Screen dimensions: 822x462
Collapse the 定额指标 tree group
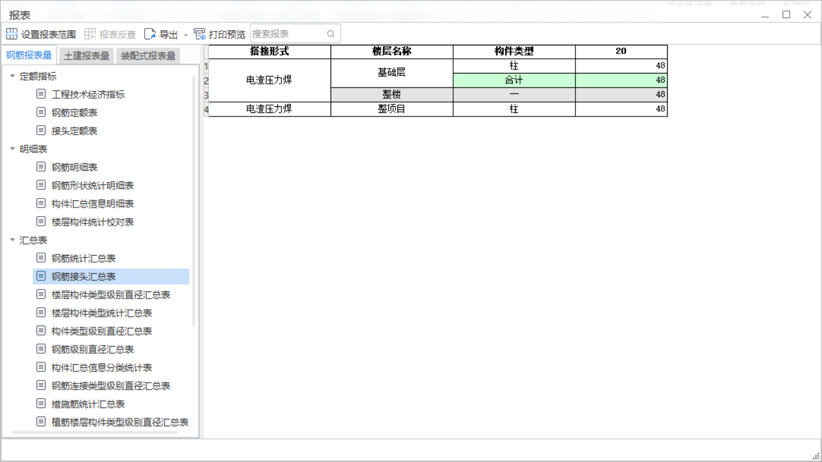[x=13, y=76]
